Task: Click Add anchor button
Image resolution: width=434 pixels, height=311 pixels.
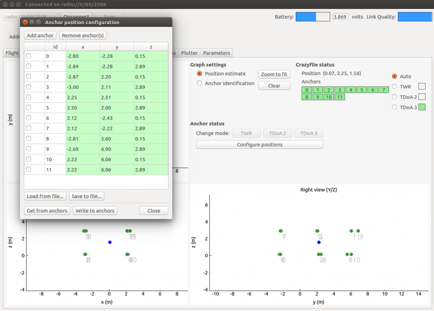Action: 40,36
